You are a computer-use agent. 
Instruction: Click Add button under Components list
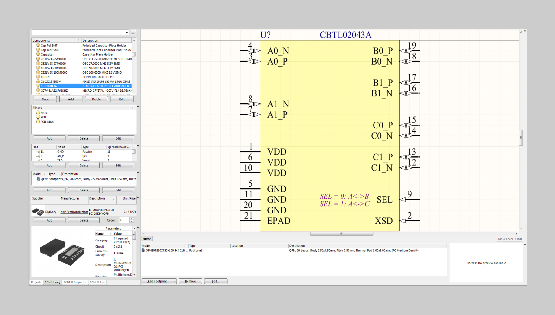coord(71,99)
